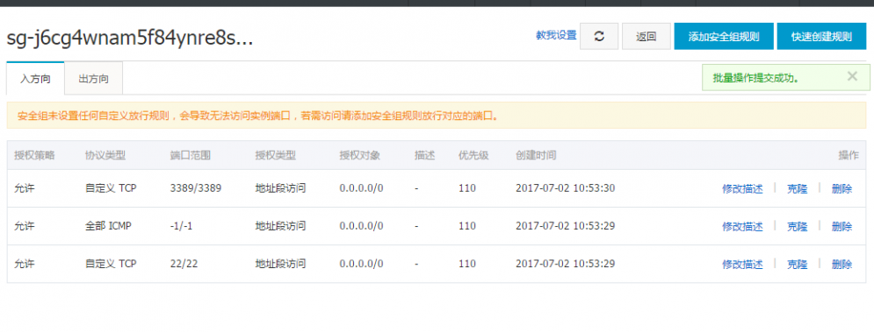This screenshot has height=332, width=874.
Task: Click the 授权类型 column header
Action: point(275,155)
